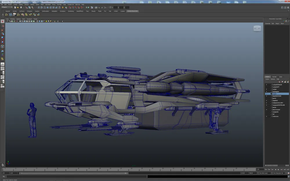Click the Lasso select tool in toolbox

tap(3, 26)
